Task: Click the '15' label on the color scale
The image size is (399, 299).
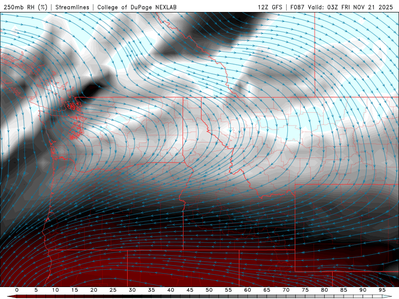Action: pyautogui.click(x=74, y=290)
